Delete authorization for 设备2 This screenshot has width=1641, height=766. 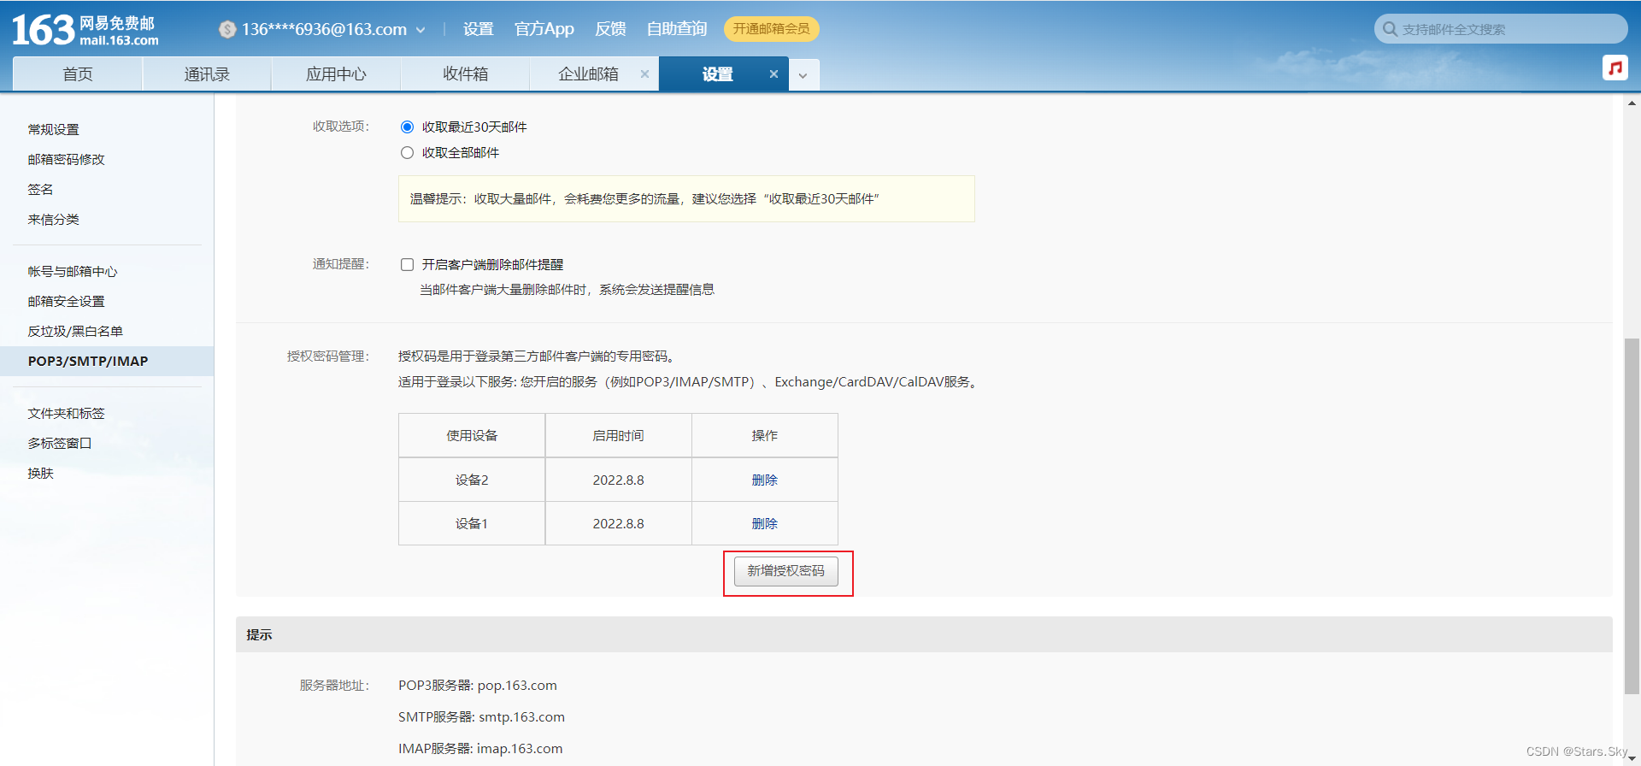point(764,480)
